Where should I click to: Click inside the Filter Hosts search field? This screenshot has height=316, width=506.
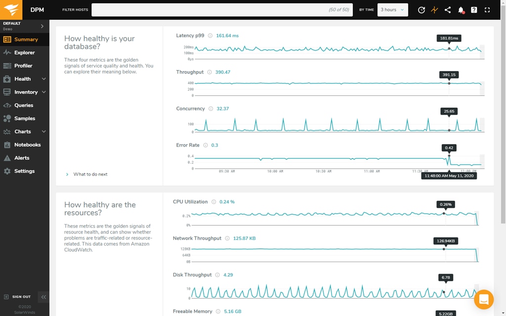(x=221, y=9)
